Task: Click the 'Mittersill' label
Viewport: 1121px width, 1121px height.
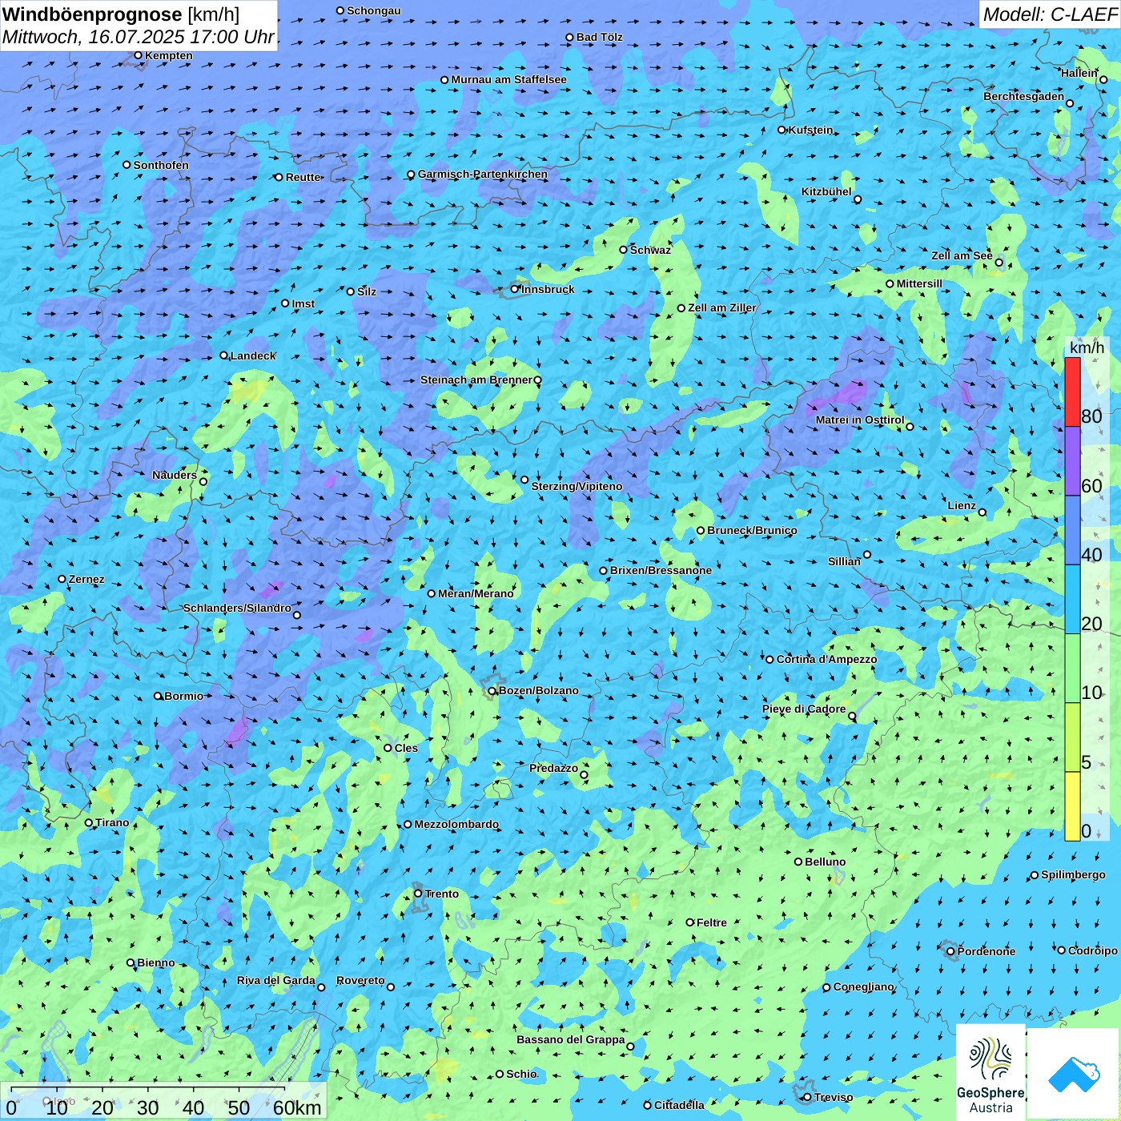Action: tap(919, 283)
